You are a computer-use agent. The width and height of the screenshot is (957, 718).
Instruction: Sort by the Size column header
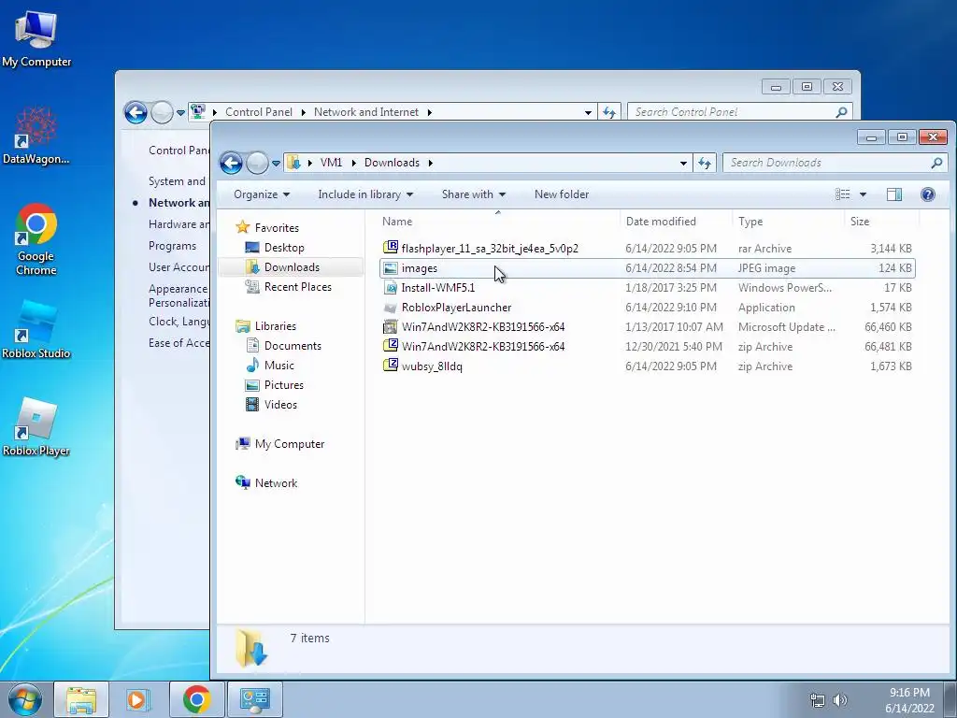tap(881, 221)
